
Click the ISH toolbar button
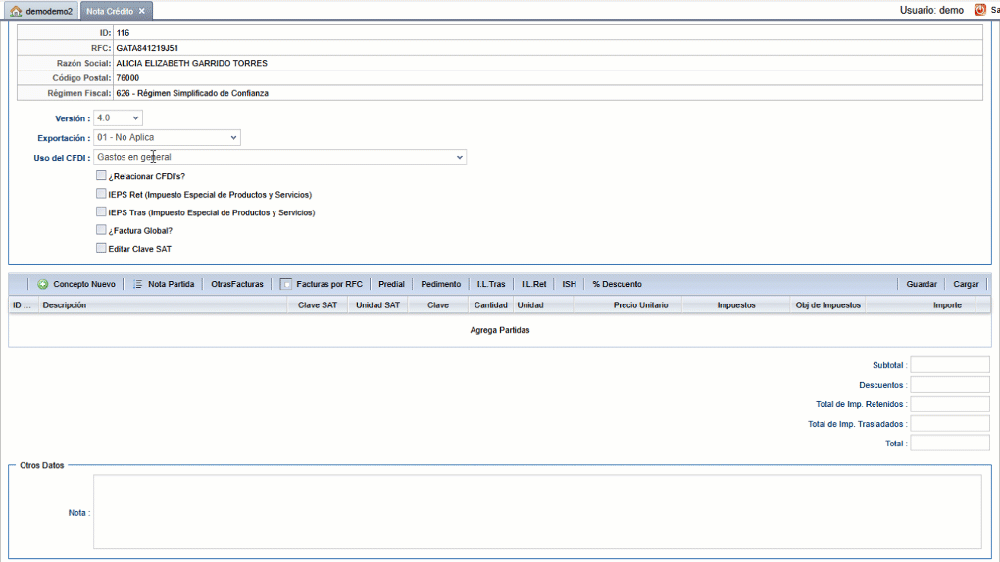coord(569,284)
